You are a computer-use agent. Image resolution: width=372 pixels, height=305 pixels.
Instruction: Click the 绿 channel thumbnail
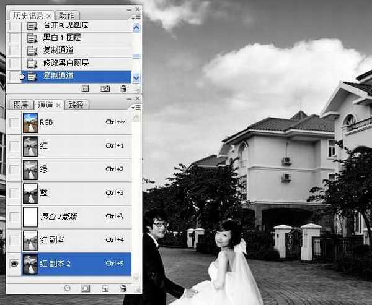pyautogui.click(x=30, y=170)
